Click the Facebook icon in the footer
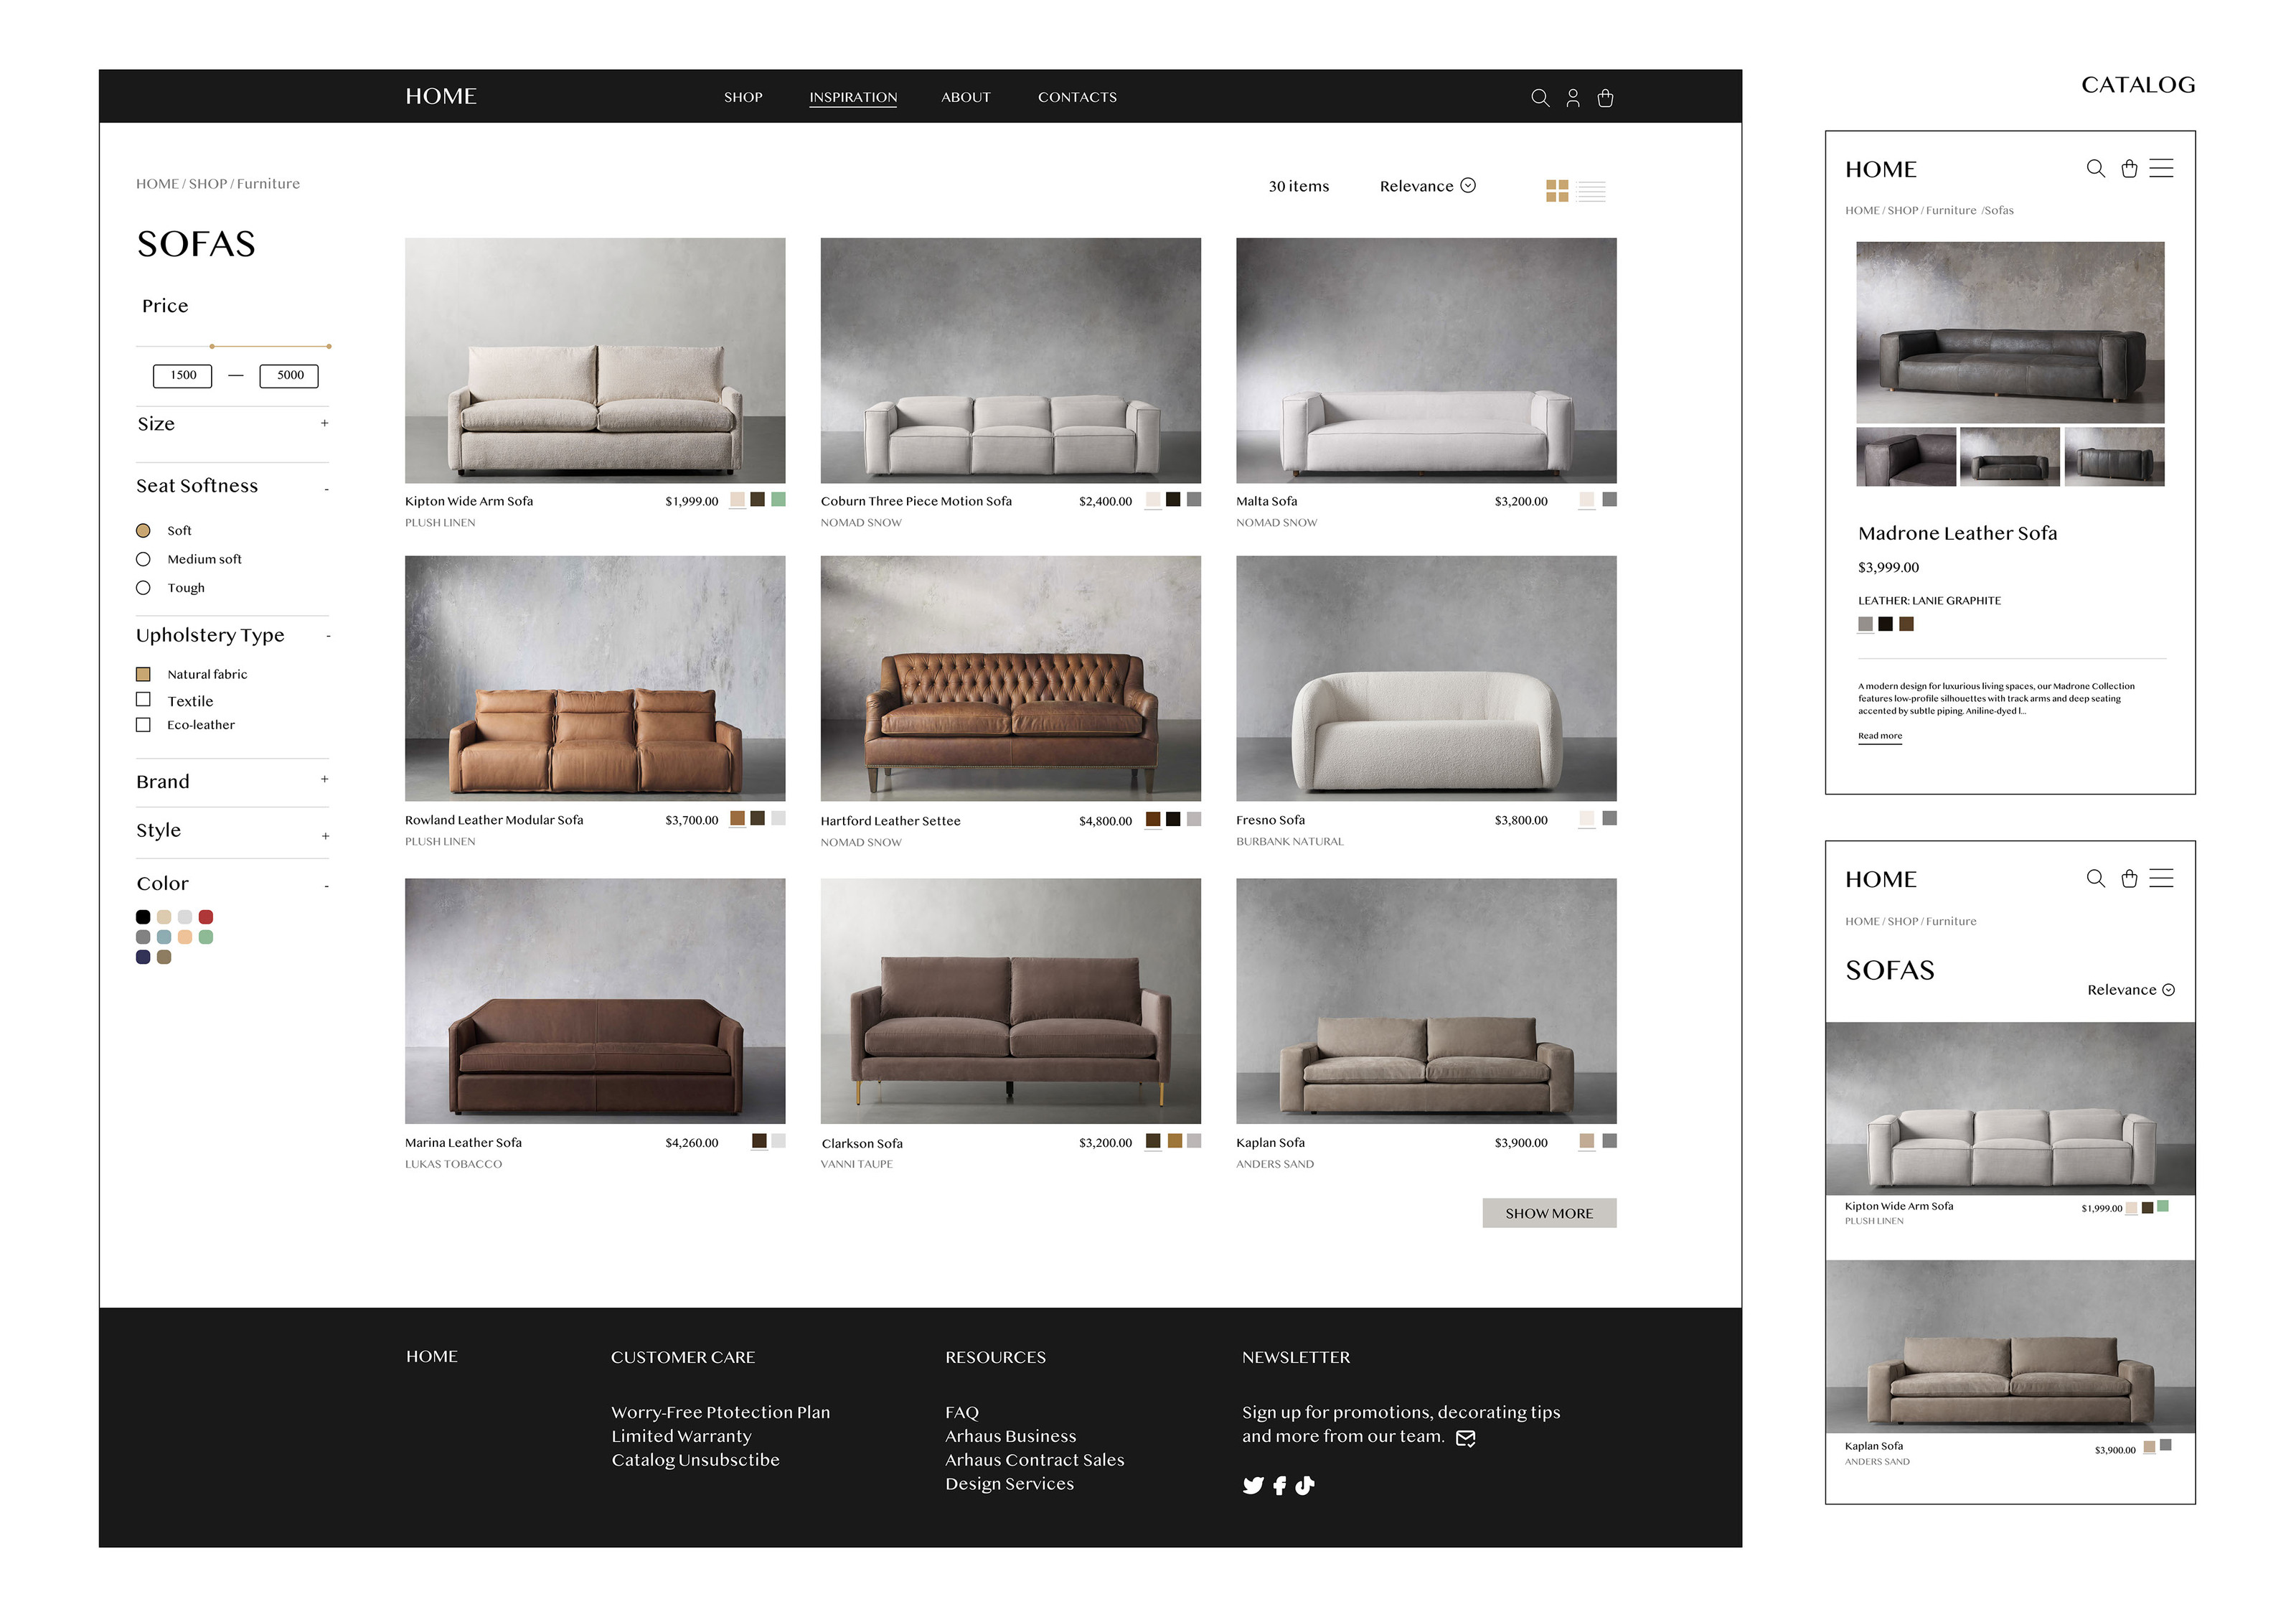Screen dimensions: 2296x1617 [x=1279, y=1485]
